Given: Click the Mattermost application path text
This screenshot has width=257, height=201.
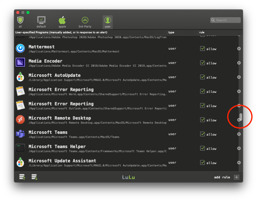Looking at the screenshot, I should [x=74, y=52].
